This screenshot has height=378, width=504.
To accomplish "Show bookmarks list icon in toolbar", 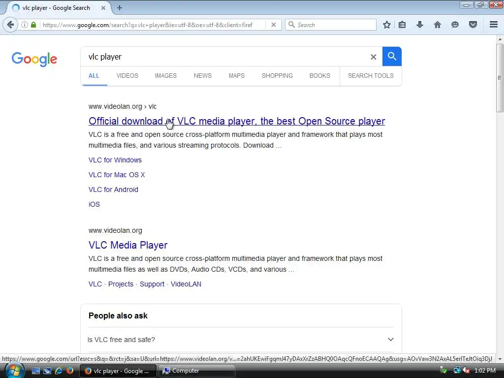I will (x=402, y=25).
